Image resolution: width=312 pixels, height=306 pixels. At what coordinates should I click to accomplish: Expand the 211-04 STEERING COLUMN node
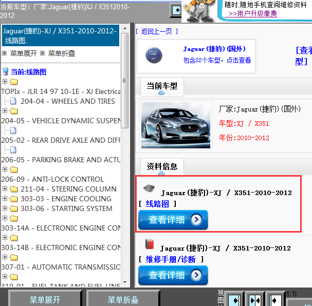click(5, 188)
